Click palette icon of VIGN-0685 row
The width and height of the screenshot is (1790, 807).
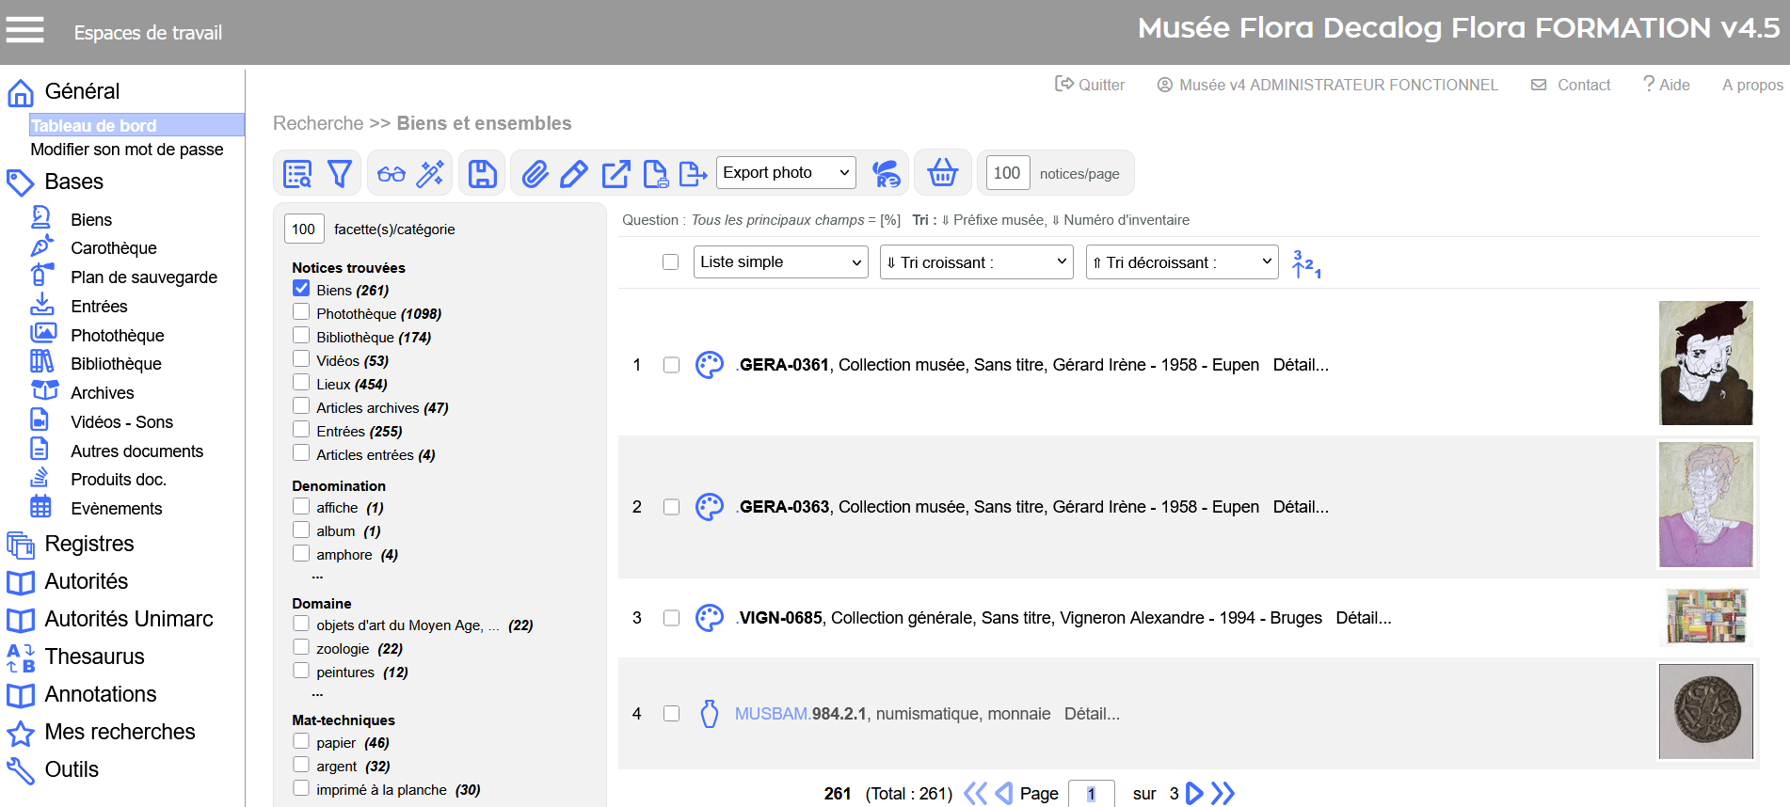pos(710,618)
